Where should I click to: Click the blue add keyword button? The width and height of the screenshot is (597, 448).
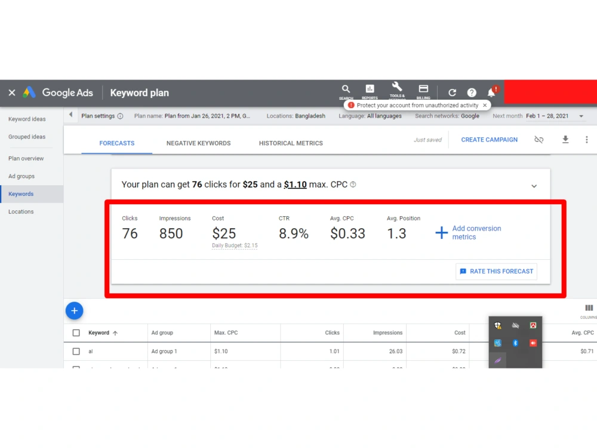74,311
